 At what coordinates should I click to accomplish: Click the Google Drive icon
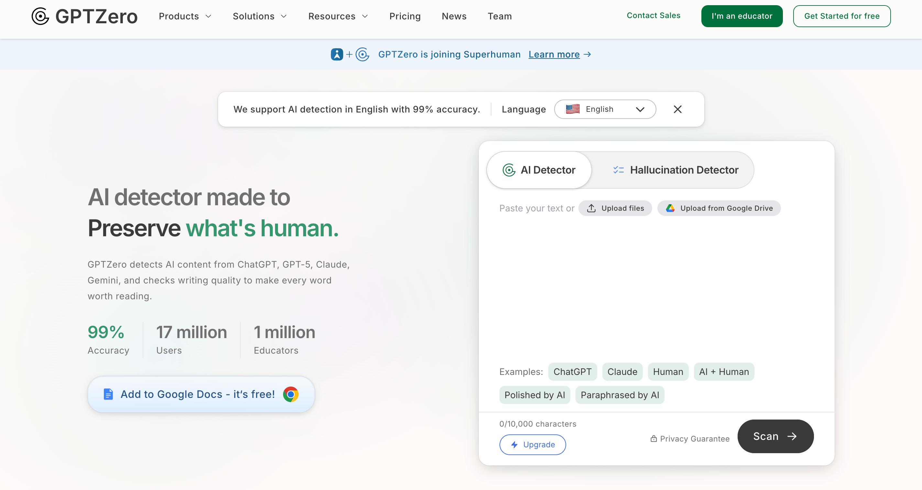tap(670, 208)
